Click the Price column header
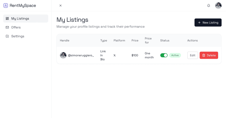226x118 pixels. (x=135, y=41)
